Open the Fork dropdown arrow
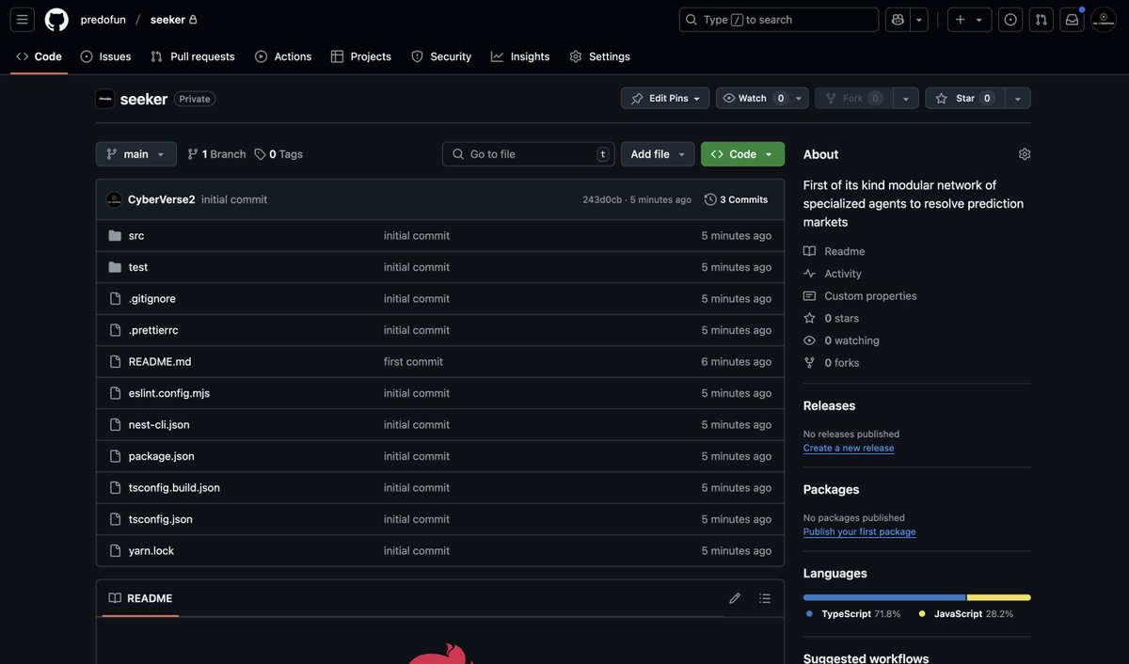Image resolution: width=1129 pixels, height=664 pixels. 906,99
